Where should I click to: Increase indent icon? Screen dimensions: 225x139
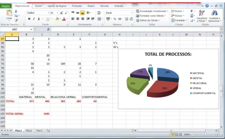pyautogui.click(x=93, y=19)
